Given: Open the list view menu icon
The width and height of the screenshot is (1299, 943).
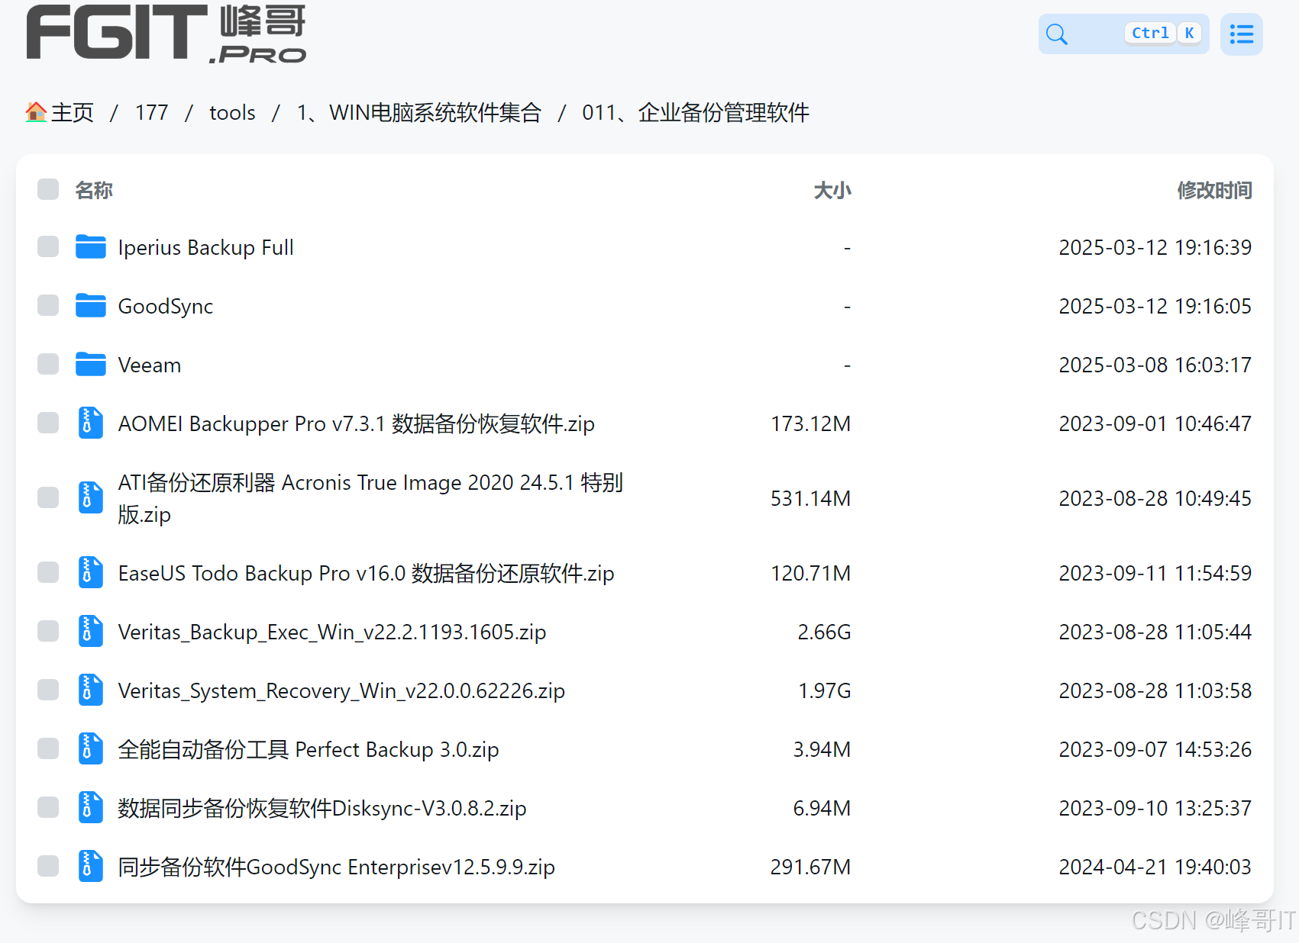Looking at the screenshot, I should 1242,34.
